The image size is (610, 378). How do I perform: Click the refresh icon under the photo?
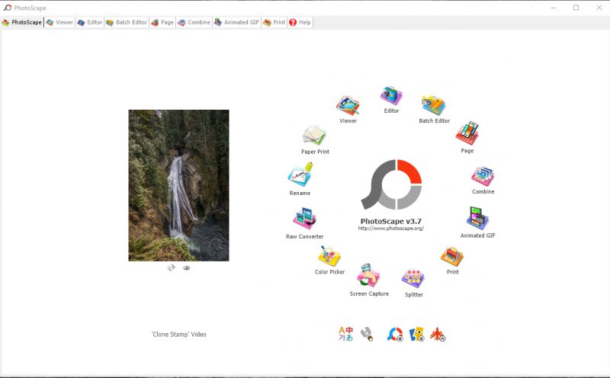[171, 267]
